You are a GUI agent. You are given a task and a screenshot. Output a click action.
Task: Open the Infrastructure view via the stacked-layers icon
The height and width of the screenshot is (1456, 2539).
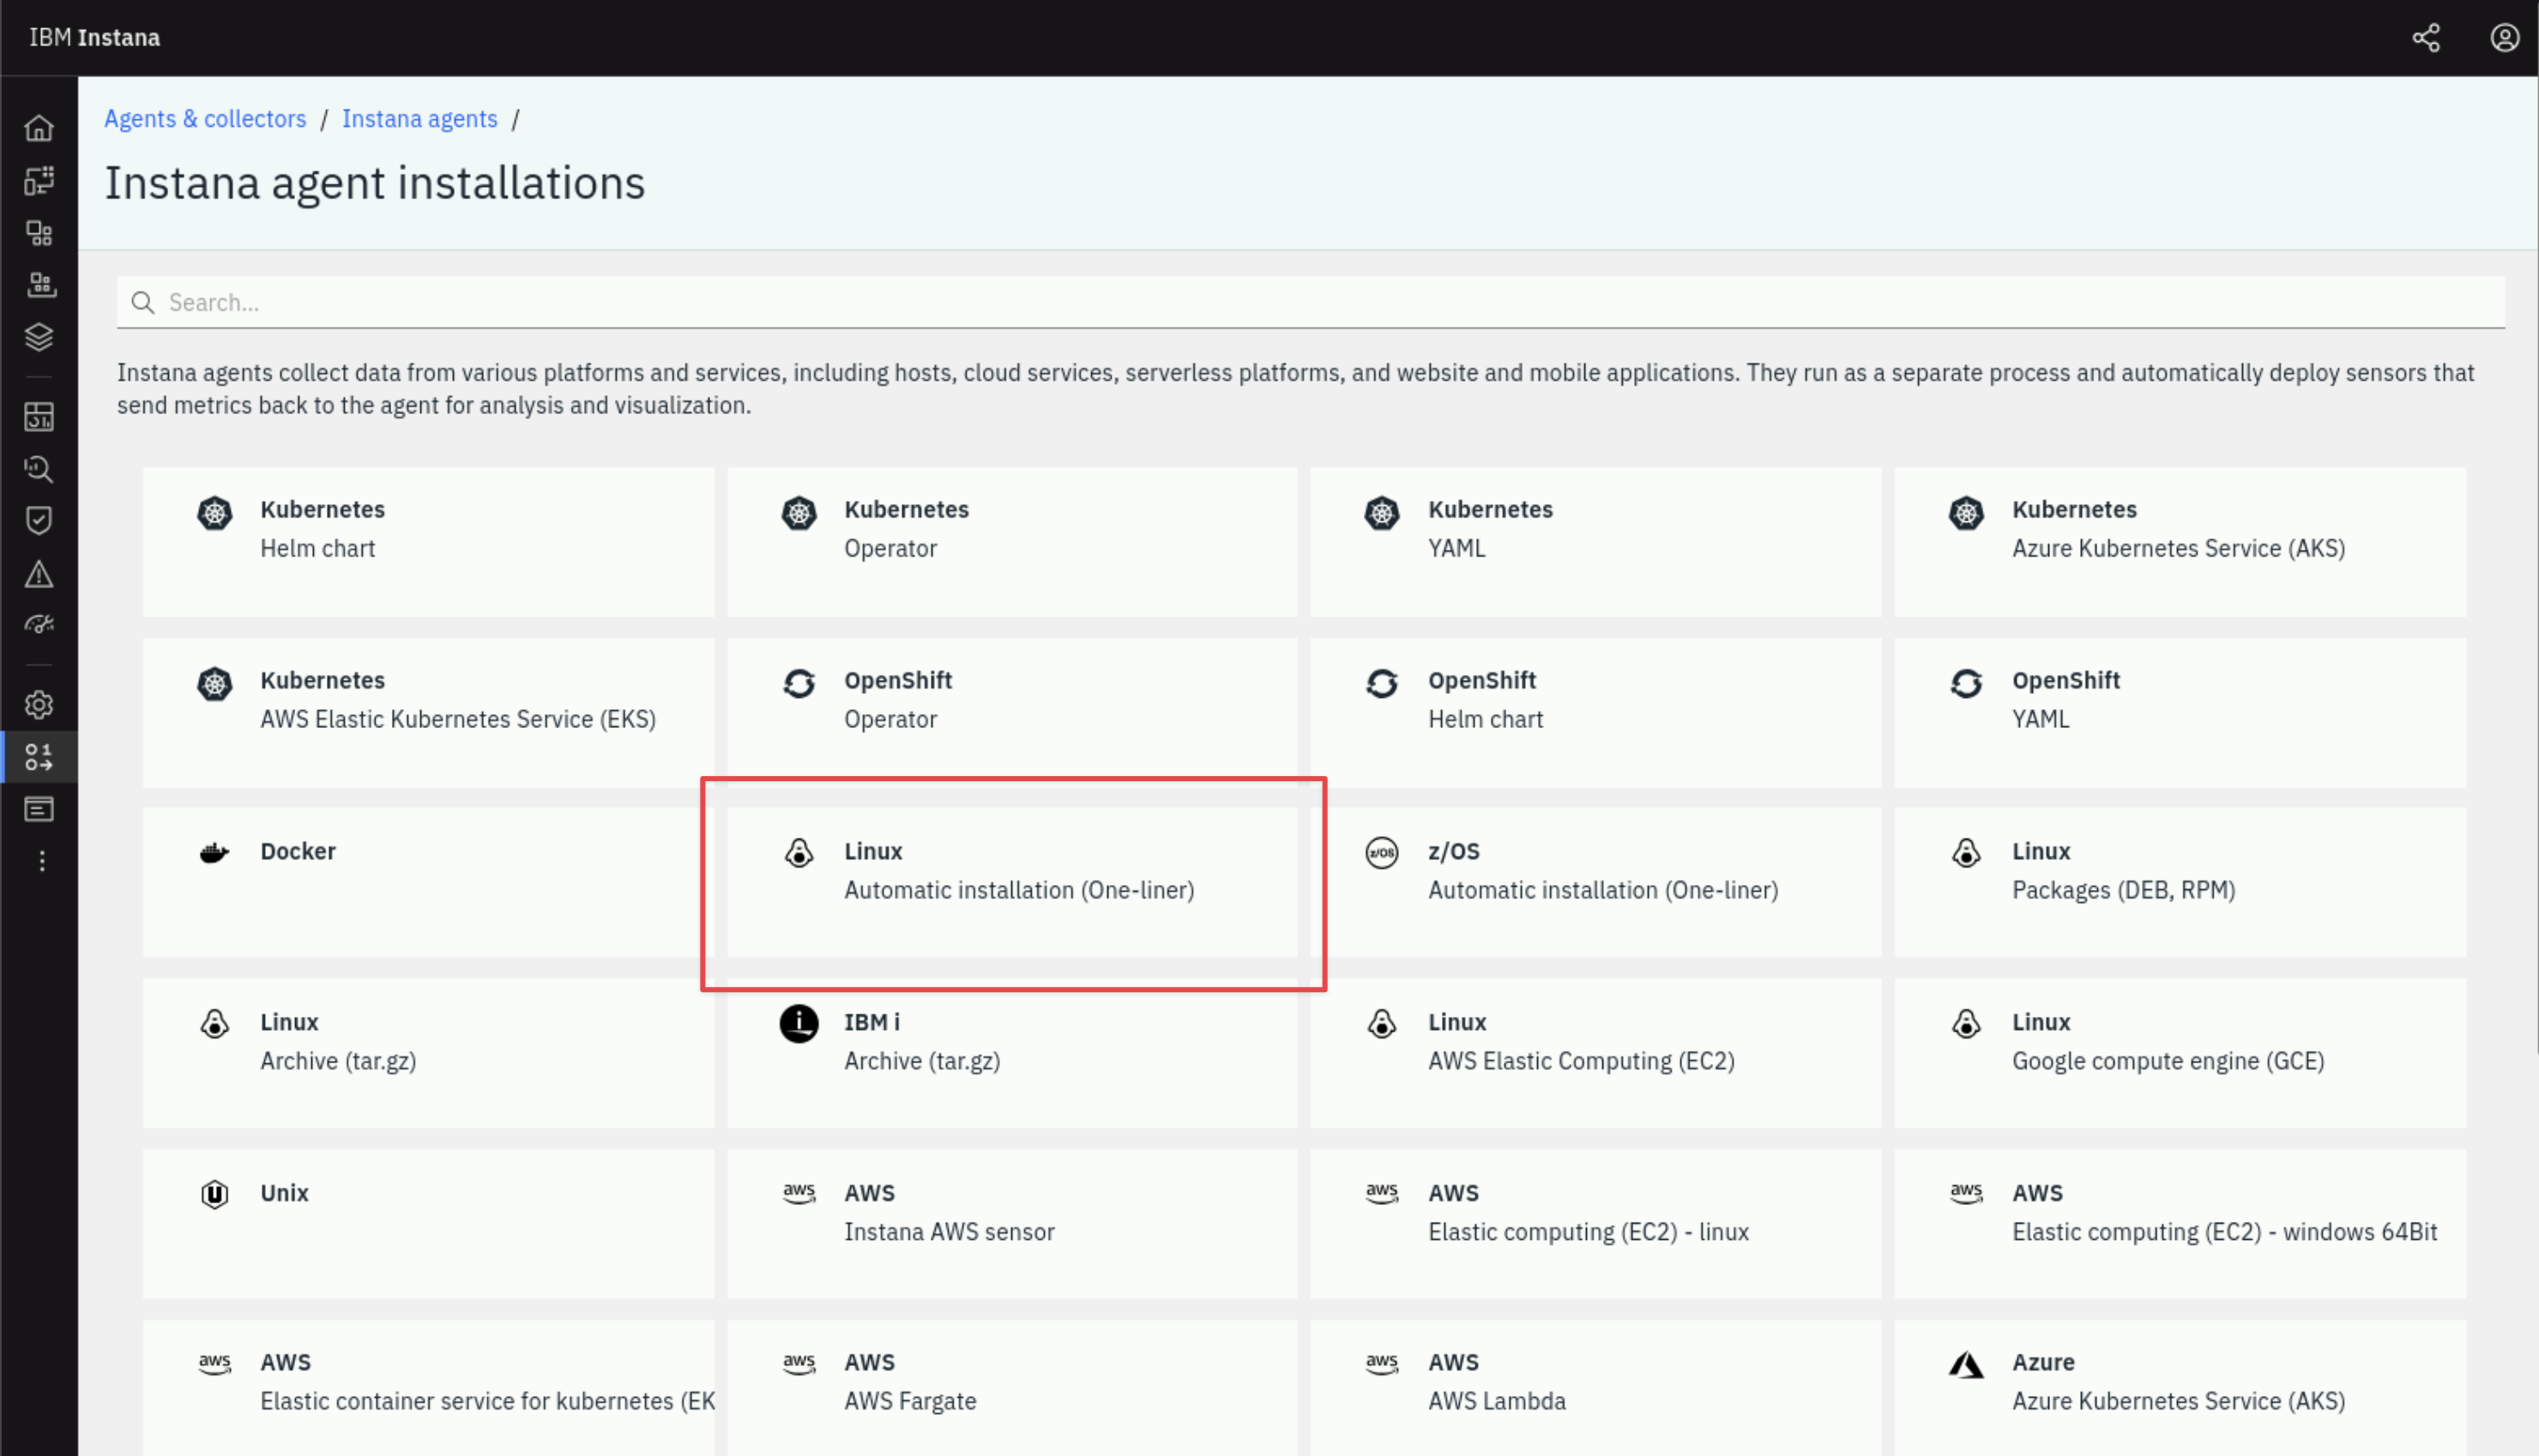coord(39,337)
